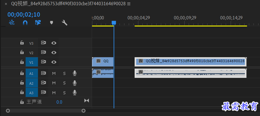The height and width of the screenshot is (116, 260).
Task: Toggle A1 track targeting
Action: [x=32, y=73]
